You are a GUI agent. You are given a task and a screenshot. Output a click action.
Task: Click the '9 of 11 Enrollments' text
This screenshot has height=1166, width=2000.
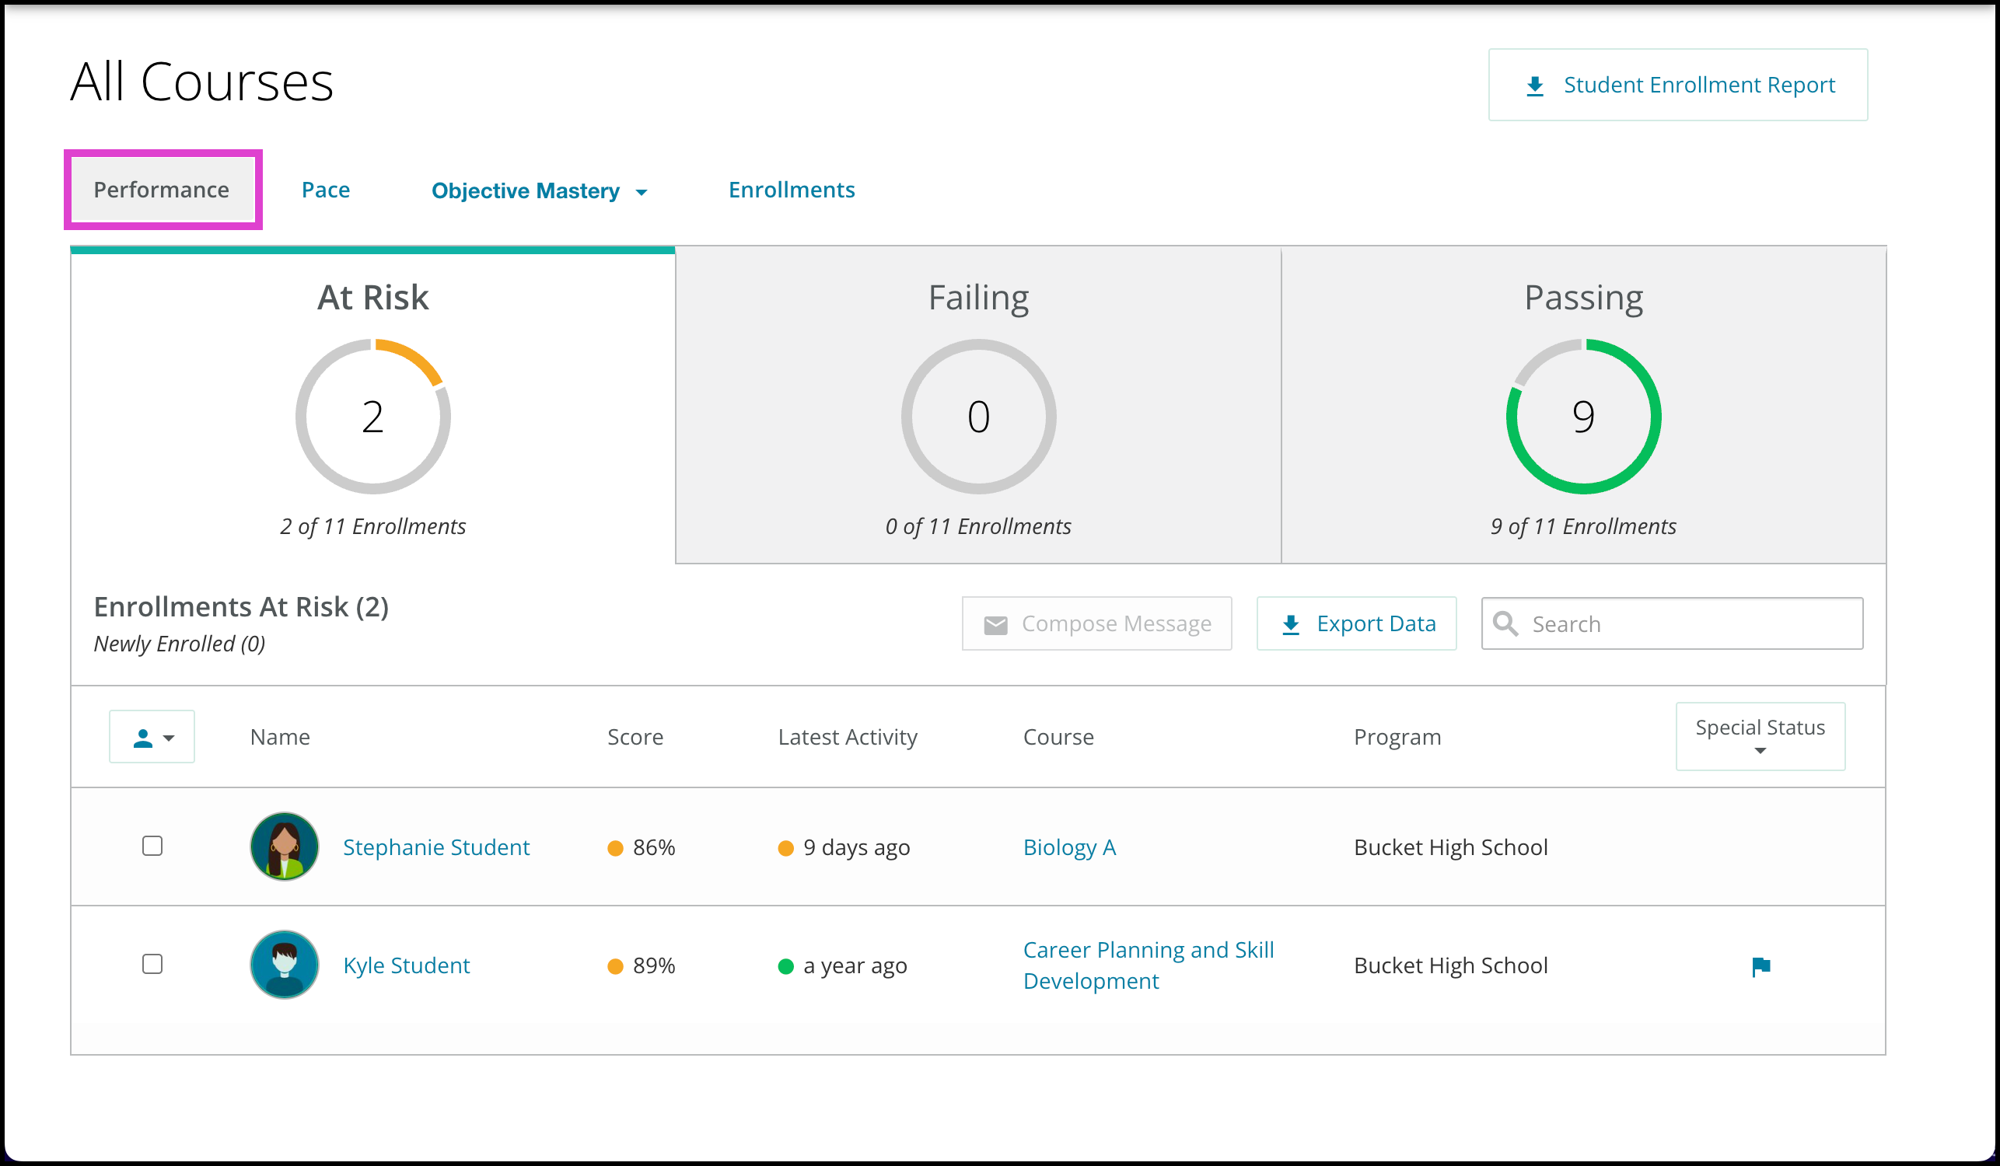click(x=1583, y=526)
